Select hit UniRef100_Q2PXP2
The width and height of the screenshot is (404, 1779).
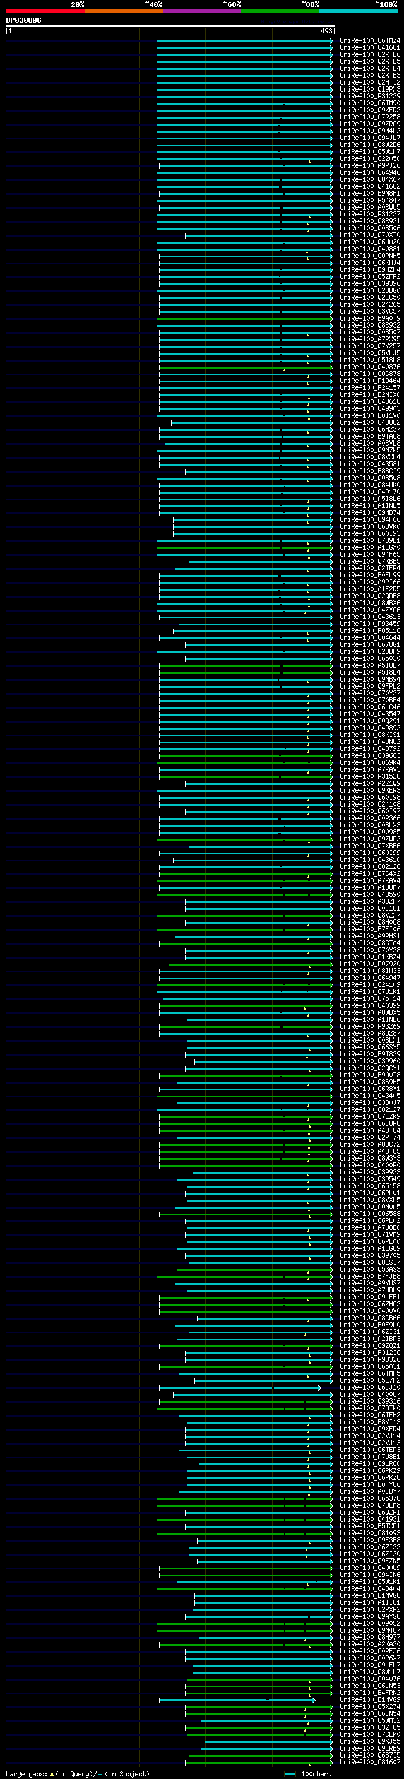coord(370,1610)
